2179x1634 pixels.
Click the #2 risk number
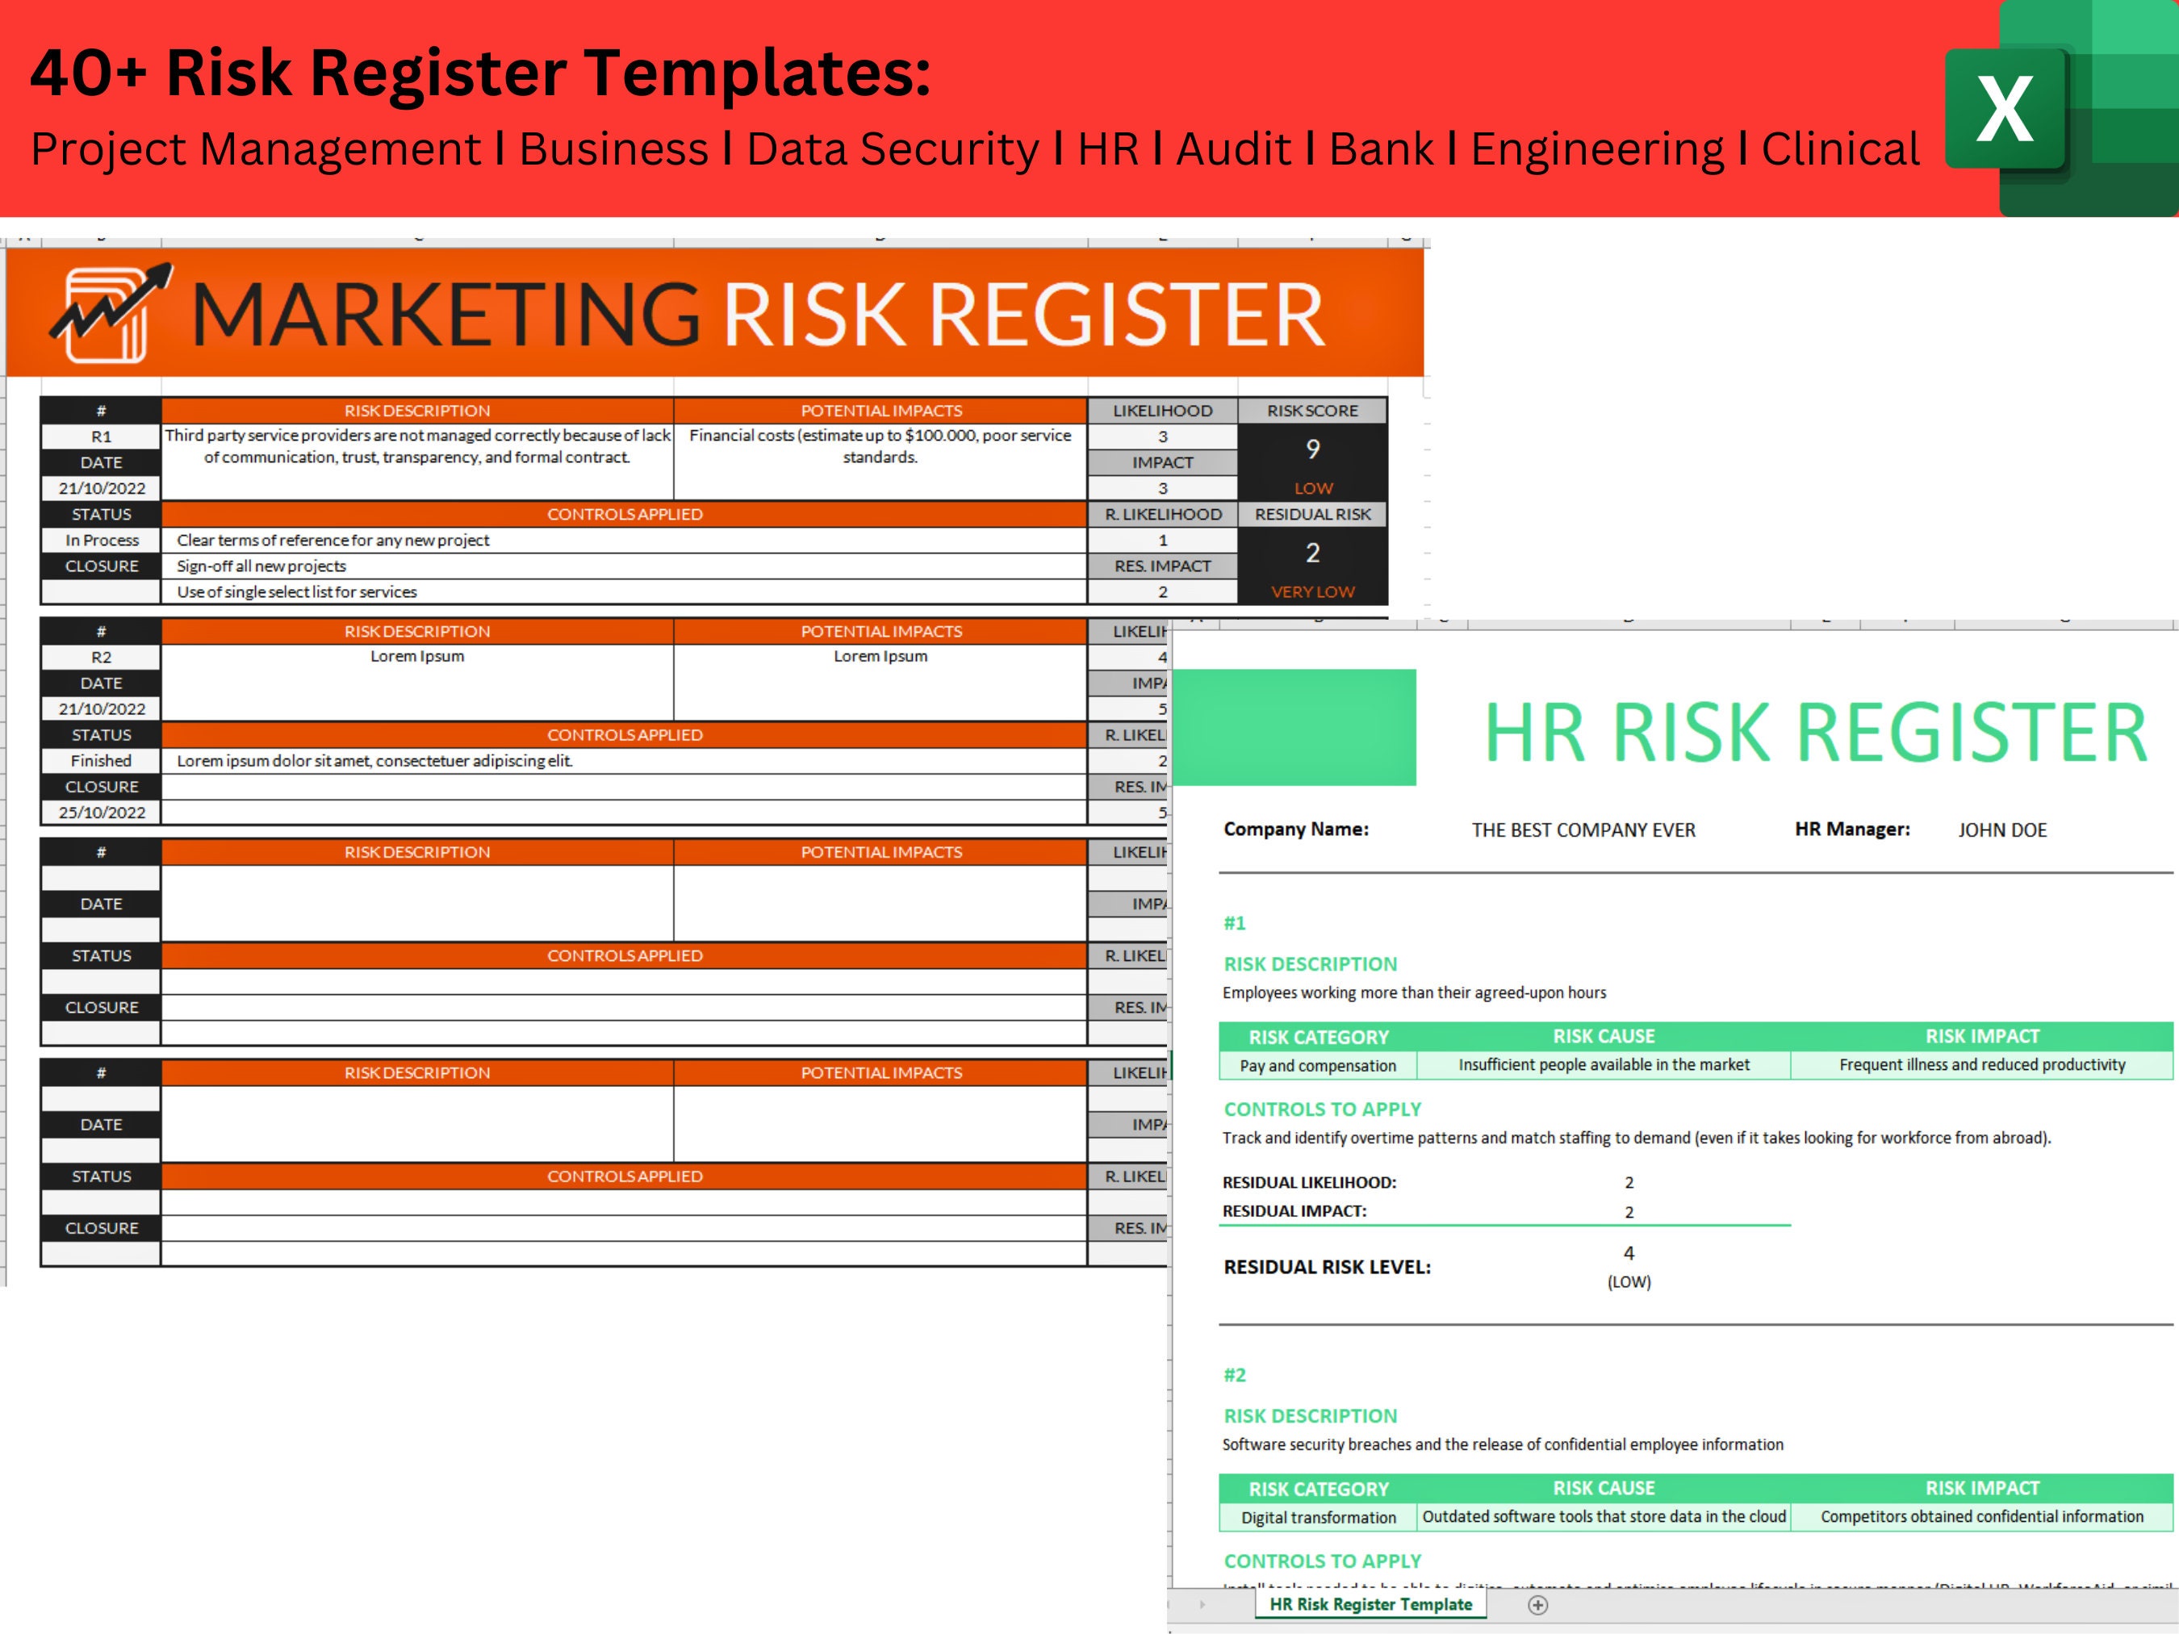point(1234,1375)
